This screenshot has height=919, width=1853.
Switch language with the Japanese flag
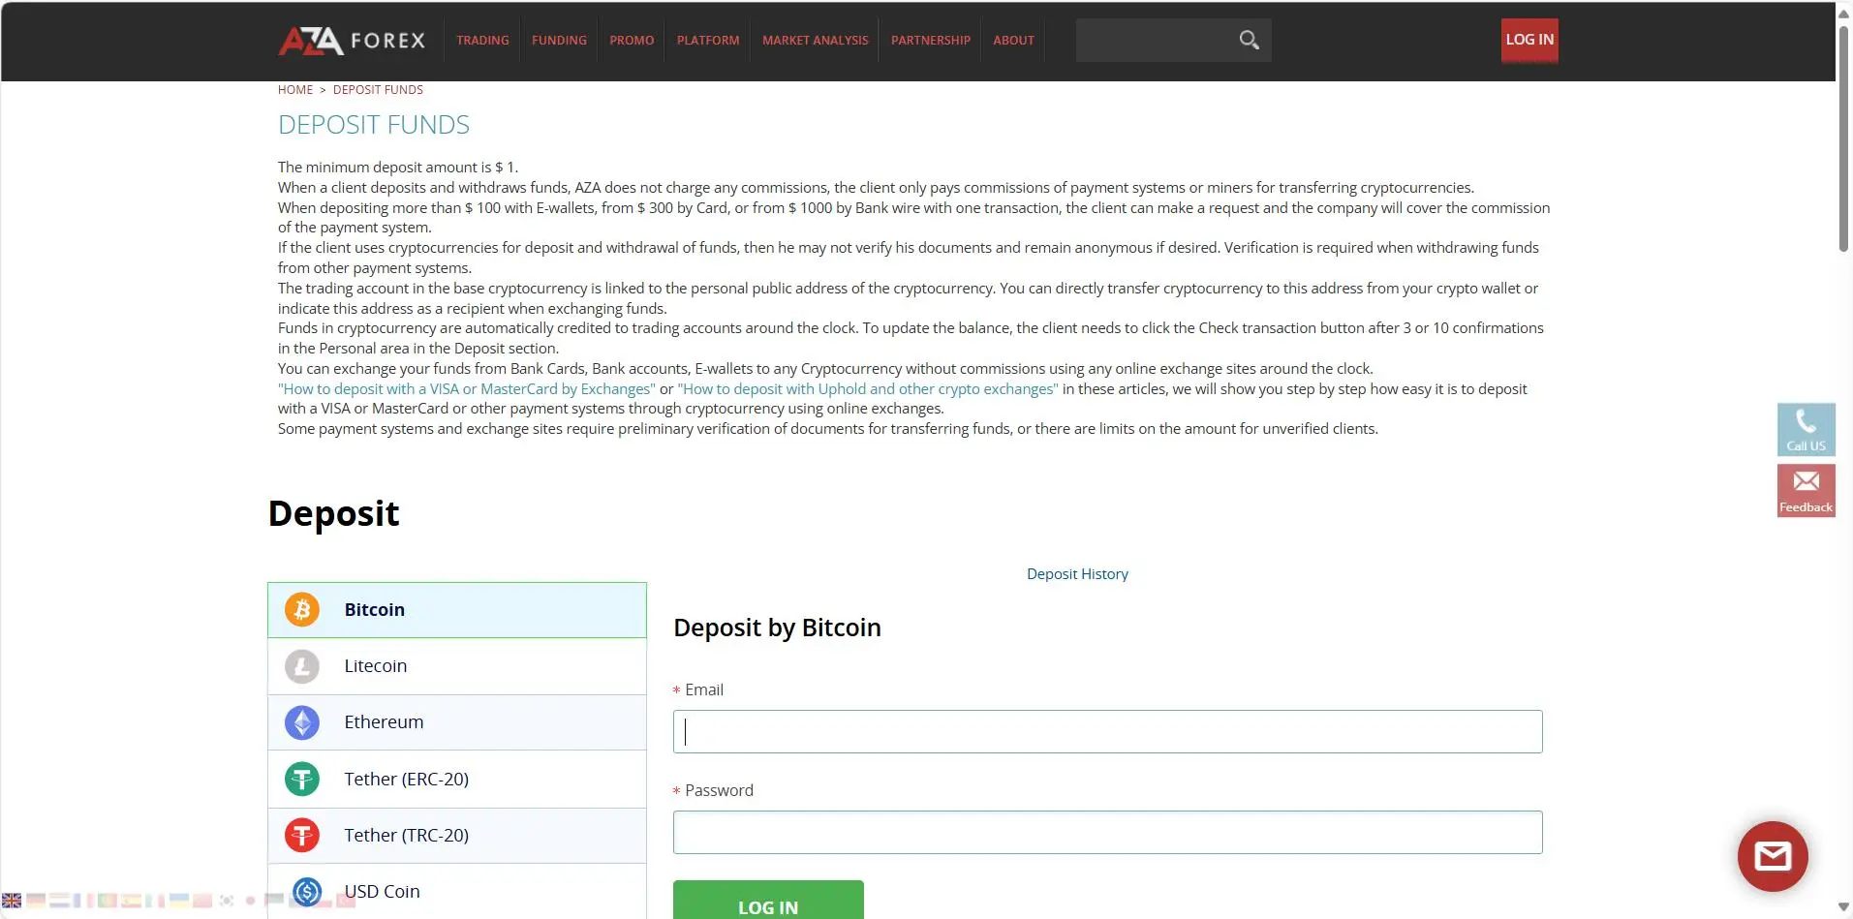pyautogui.click(x=250, y=901)
